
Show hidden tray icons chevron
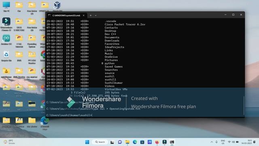coord(212,142)
